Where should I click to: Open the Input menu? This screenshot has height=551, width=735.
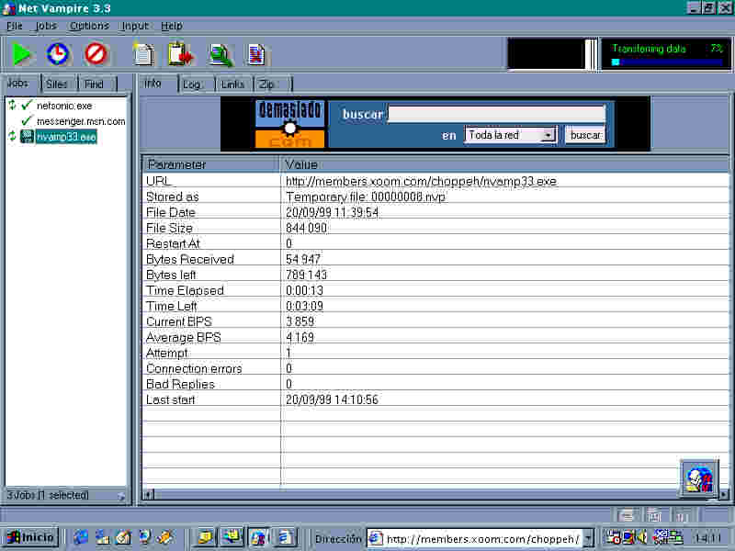coord(134,26)
